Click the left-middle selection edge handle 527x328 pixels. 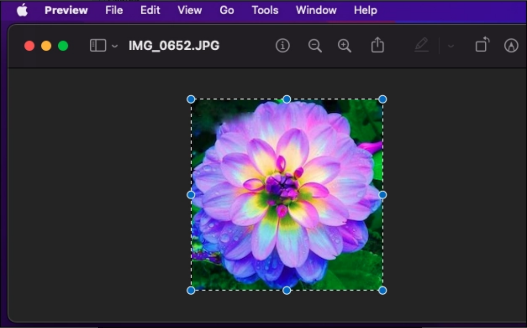point(191,195)
